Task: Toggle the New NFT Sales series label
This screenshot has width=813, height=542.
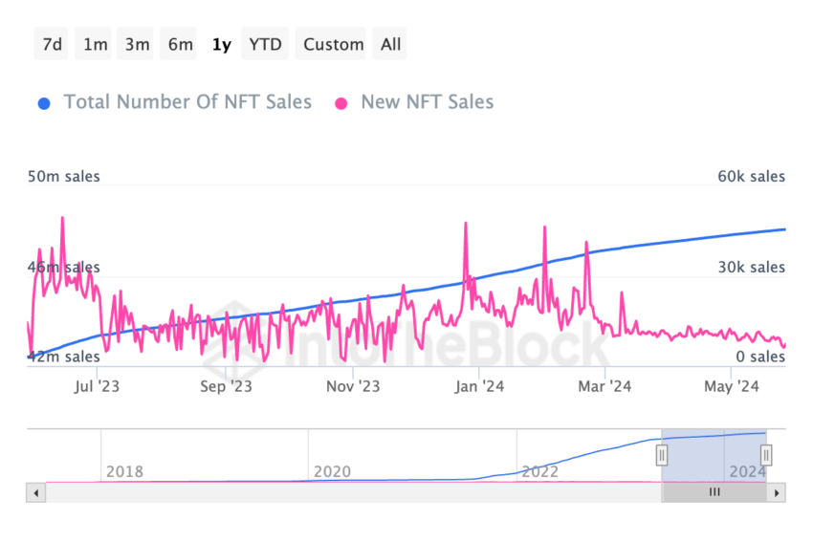Action: point(427,102)
